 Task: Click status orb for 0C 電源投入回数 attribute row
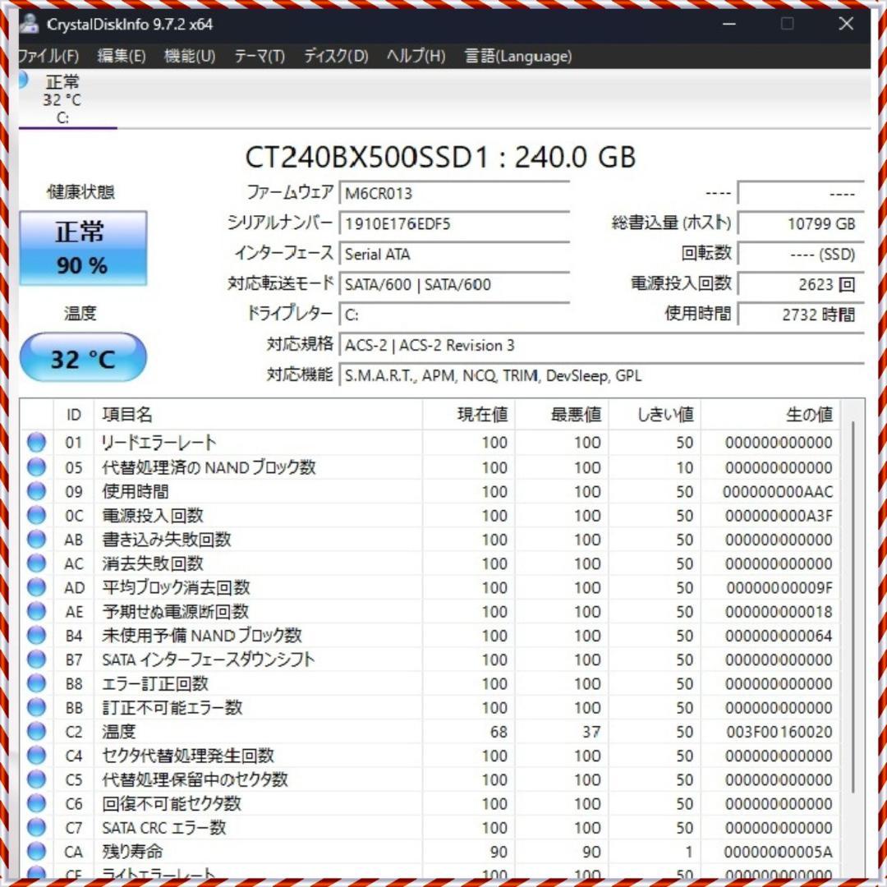(36, 515)
